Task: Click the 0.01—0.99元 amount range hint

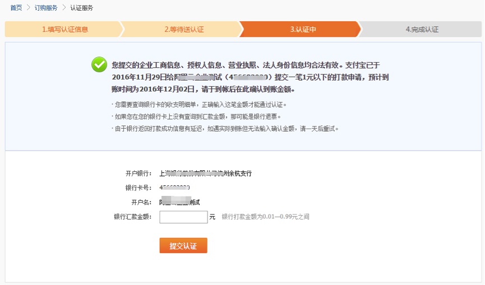Action: [265, 217]
